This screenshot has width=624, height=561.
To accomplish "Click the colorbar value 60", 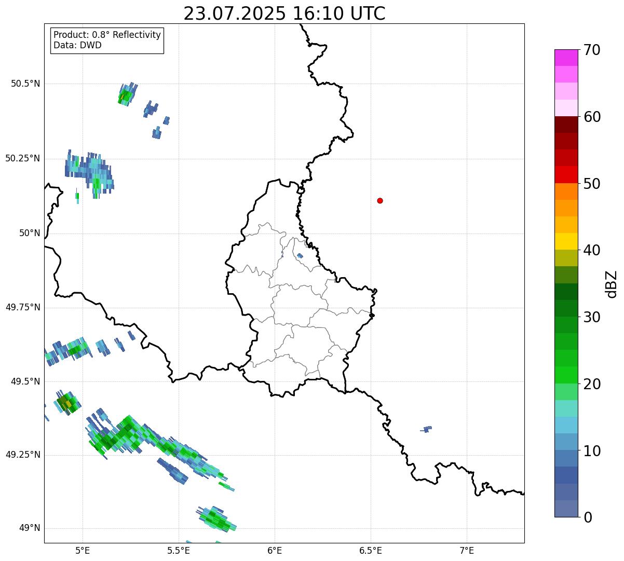I will 592,117.
